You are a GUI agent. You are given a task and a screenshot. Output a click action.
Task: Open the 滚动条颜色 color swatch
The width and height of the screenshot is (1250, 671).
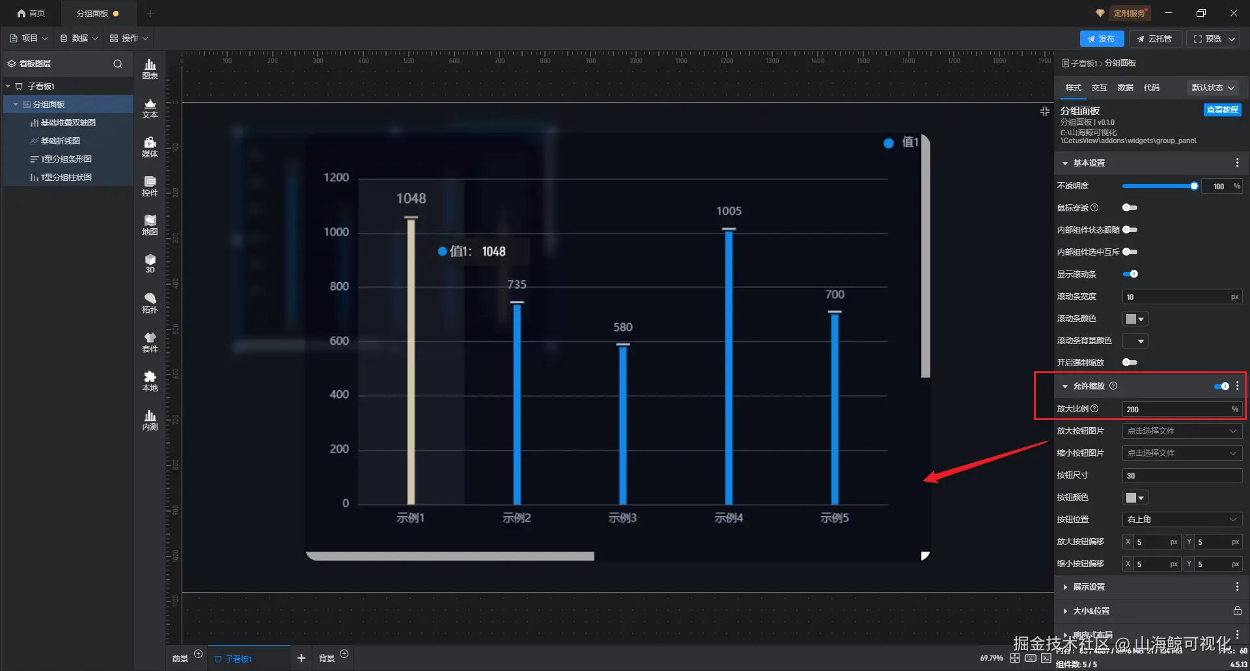pyautogui.click(x=1135, y=319)
